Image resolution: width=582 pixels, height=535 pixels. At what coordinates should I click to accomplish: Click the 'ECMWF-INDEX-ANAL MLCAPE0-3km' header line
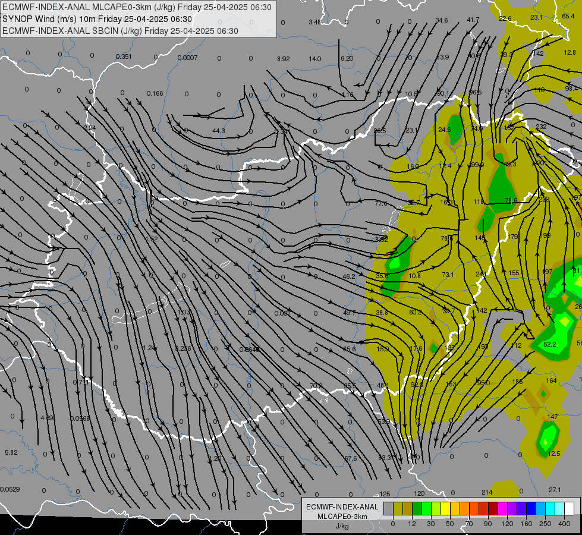137,7
